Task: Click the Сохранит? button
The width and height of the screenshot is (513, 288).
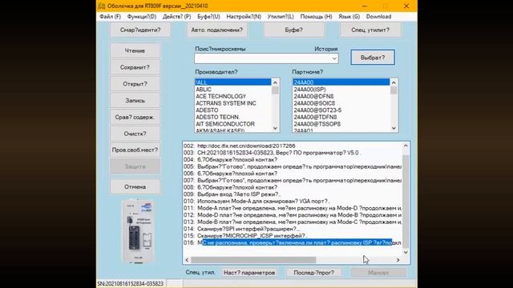Action: (135, 67)
